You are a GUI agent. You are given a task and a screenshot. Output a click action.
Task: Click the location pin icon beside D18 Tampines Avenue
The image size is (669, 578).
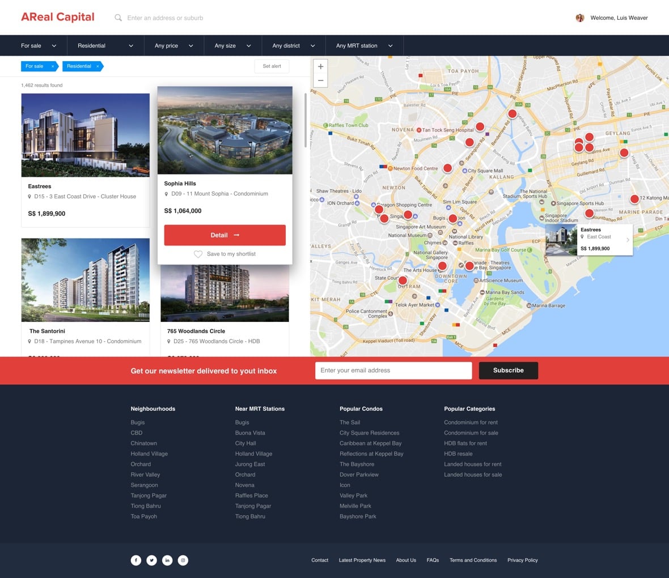pos(29,341)
